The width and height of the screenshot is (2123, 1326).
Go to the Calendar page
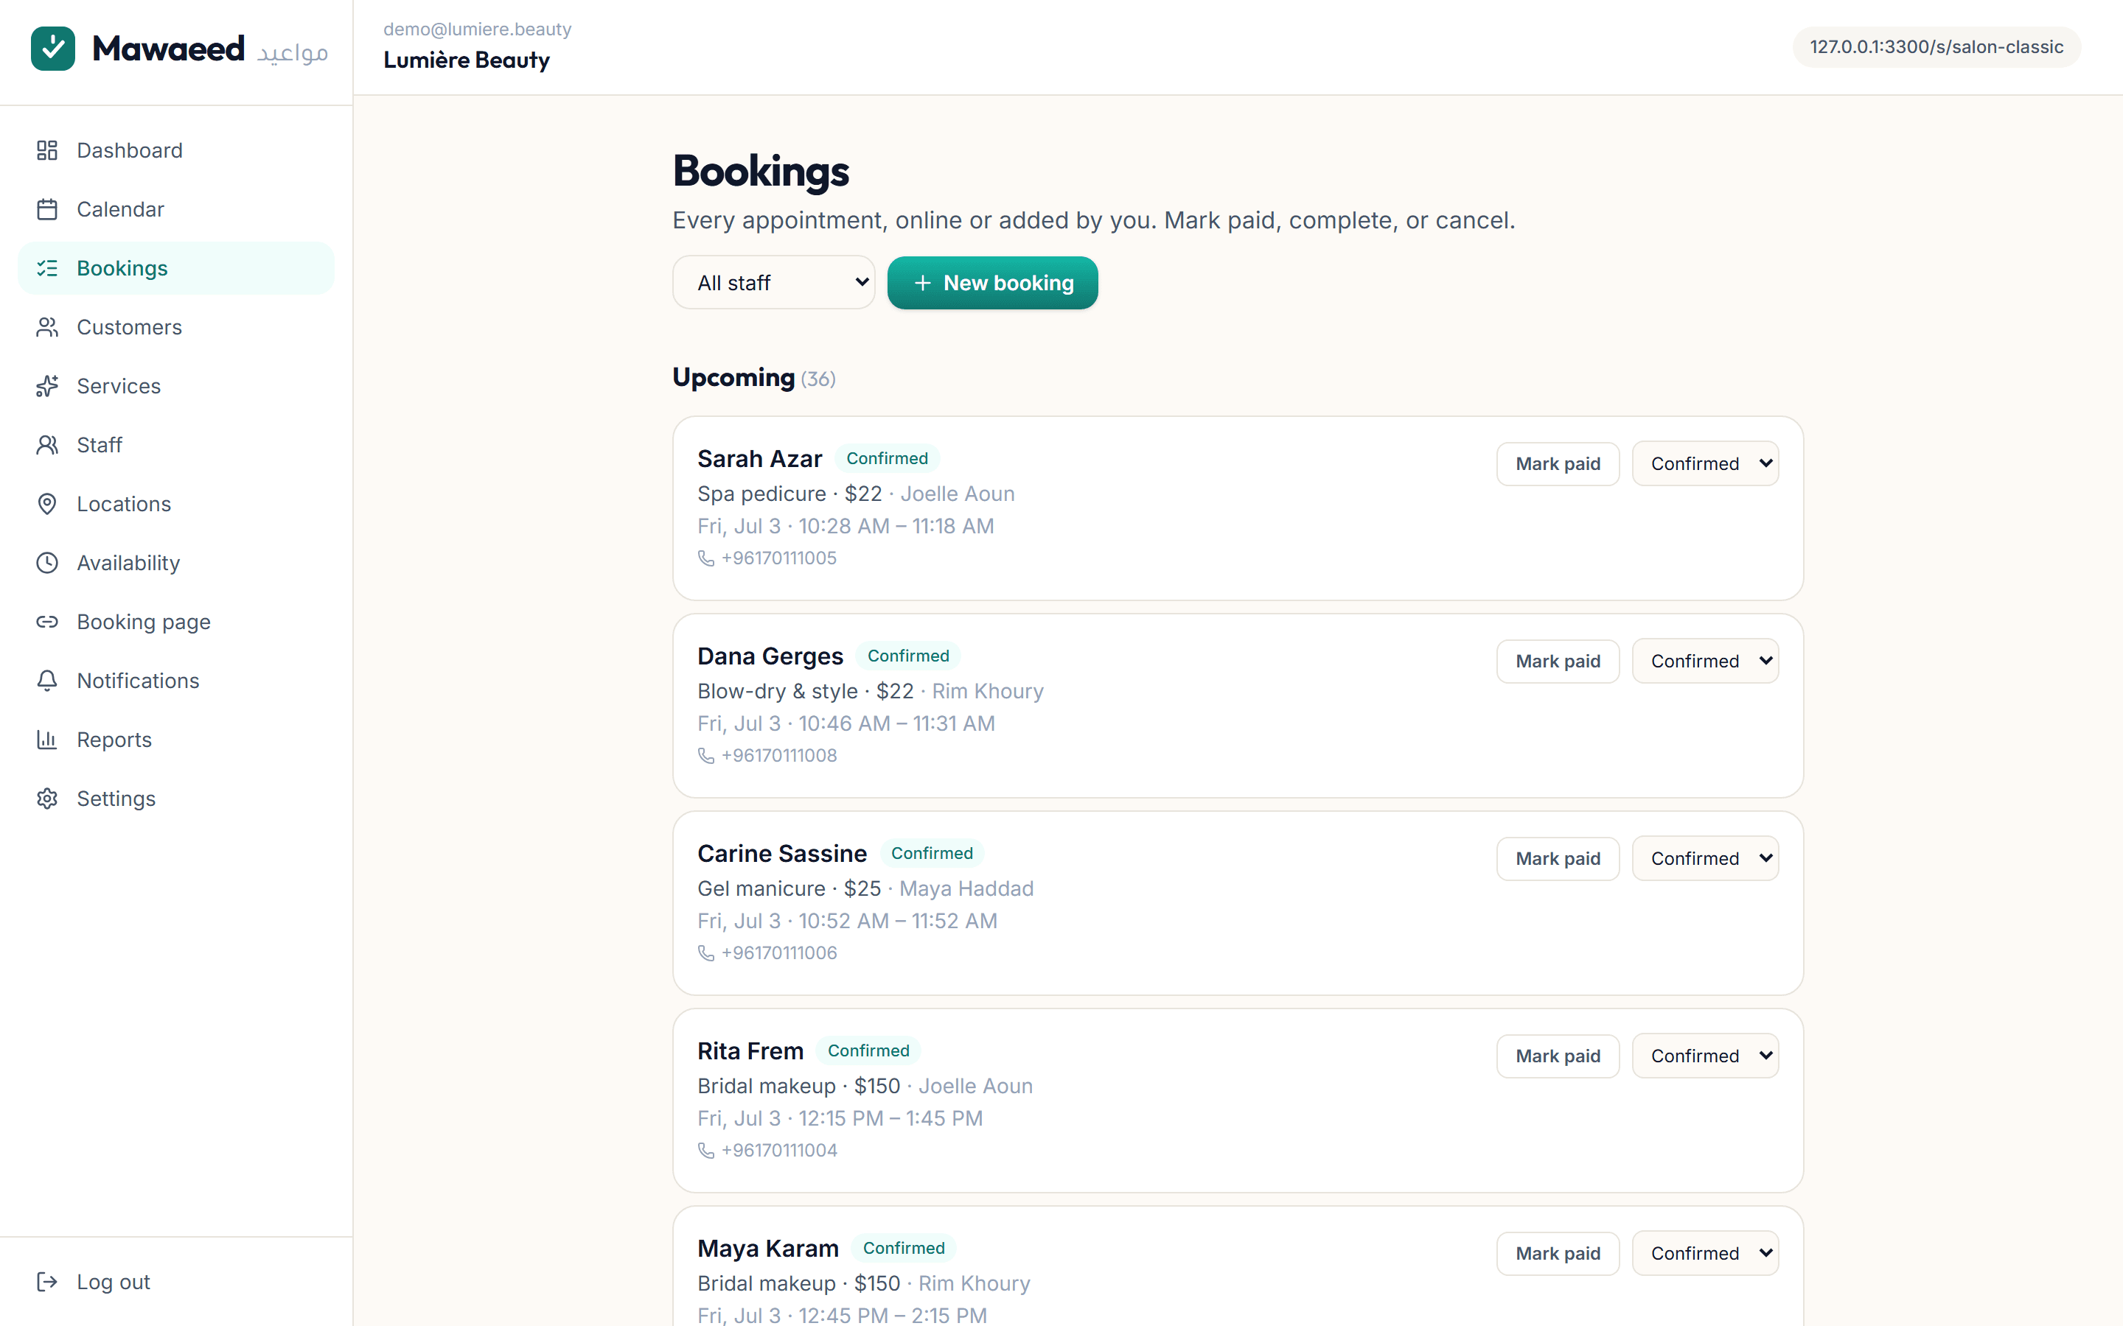(x=175, y=208)
